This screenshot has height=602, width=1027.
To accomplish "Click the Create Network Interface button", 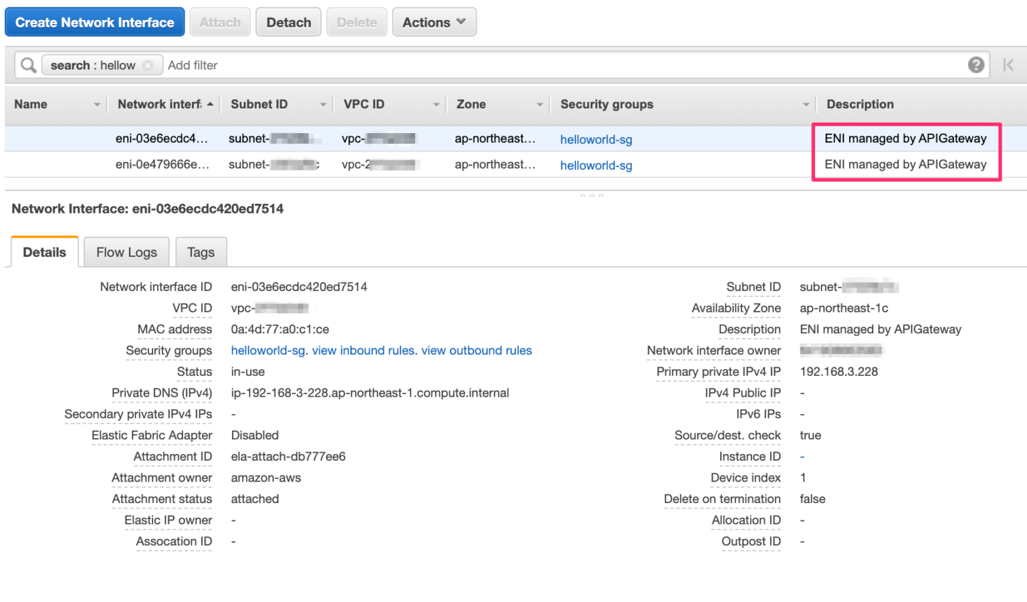I will [x=94, y=21].
